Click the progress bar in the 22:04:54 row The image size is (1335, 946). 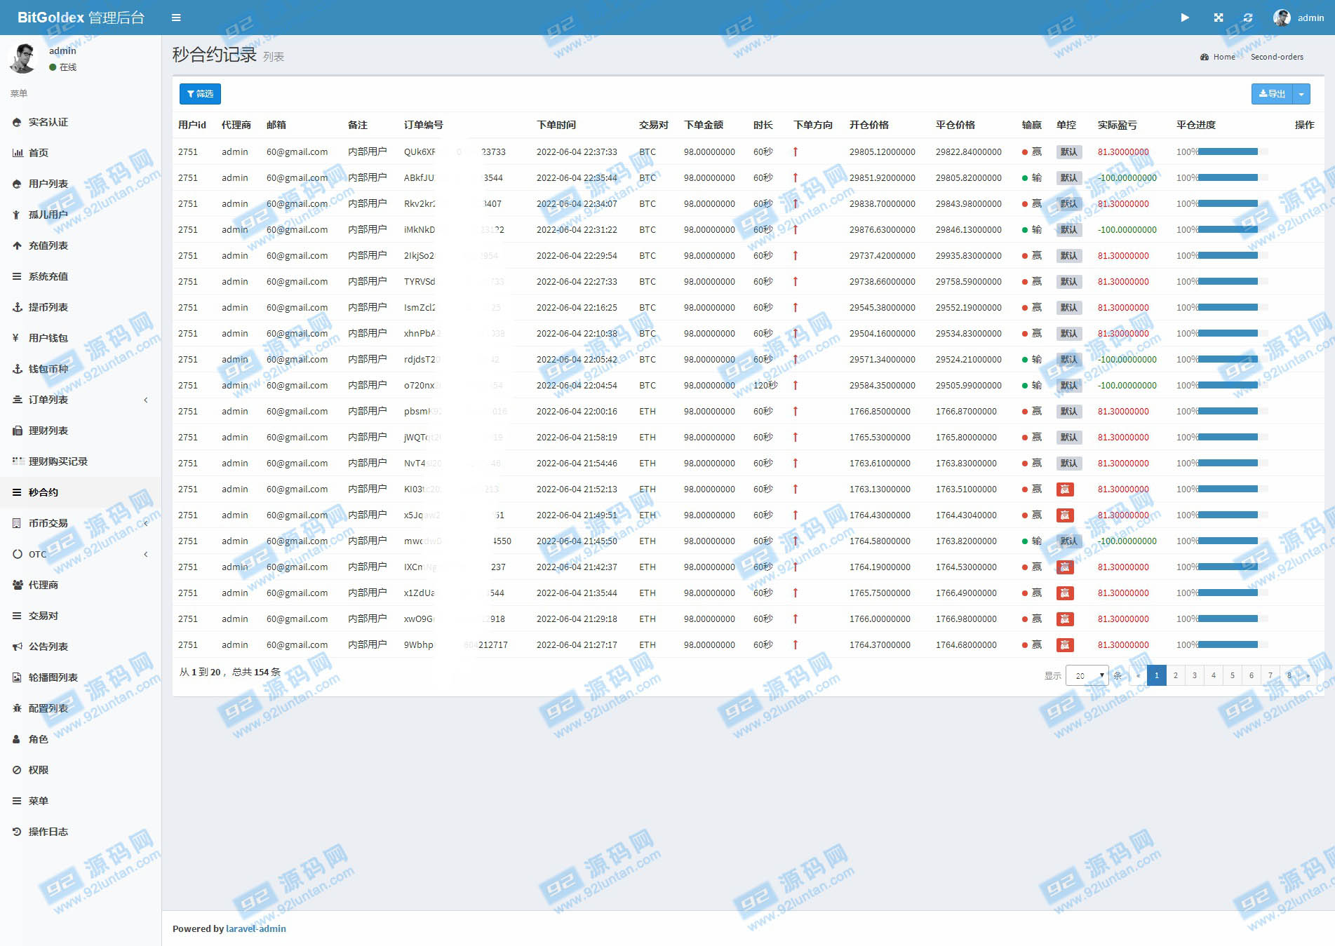(1233, 385)
